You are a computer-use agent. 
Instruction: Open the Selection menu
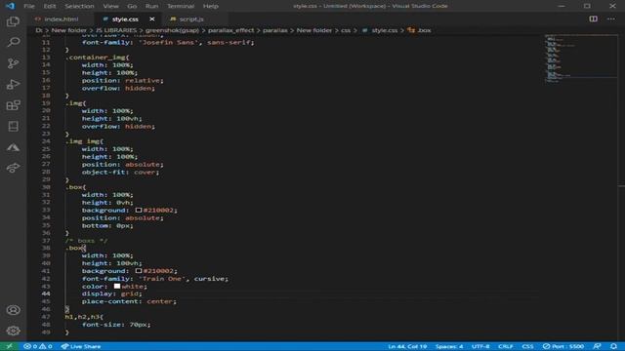click(x=79, y=6)
